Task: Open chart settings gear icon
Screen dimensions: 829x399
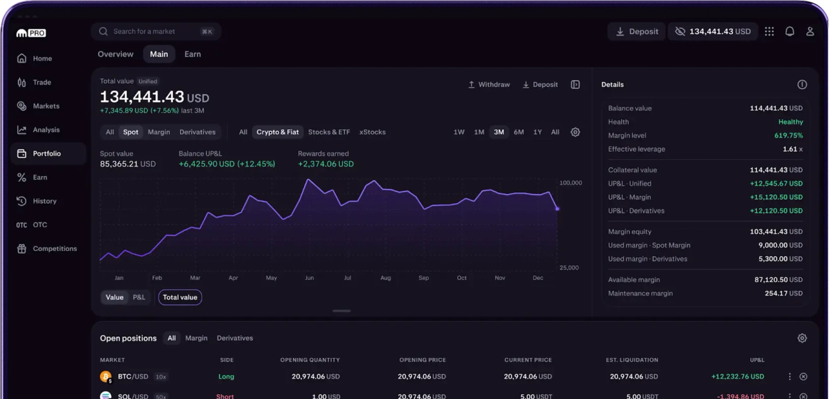Action: 575,132
